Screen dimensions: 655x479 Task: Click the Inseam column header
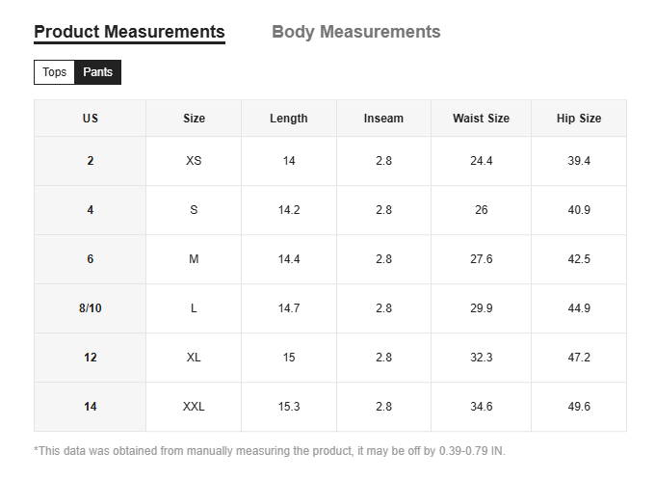(x=383, y=119)
